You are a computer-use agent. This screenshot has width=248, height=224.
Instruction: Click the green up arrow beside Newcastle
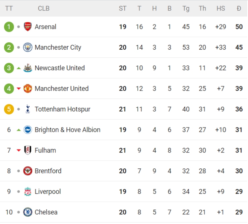(19, 68)
